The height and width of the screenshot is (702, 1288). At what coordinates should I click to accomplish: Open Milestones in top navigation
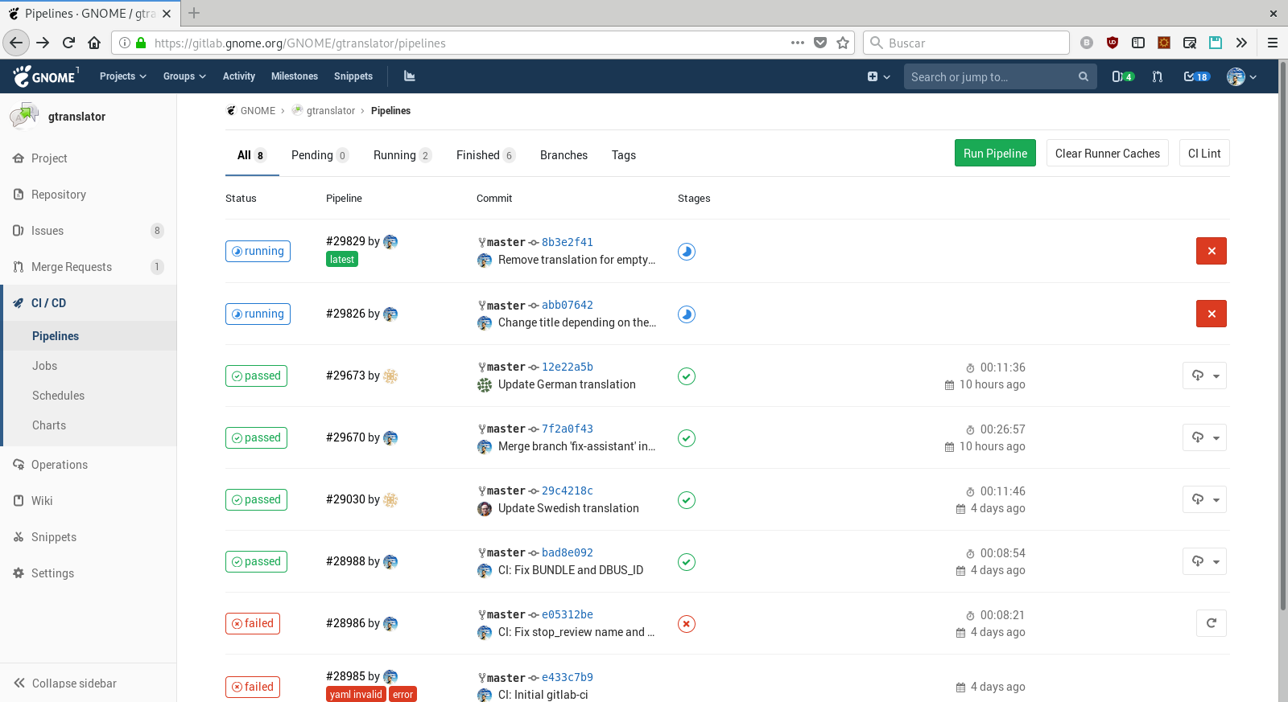point(295,76)
